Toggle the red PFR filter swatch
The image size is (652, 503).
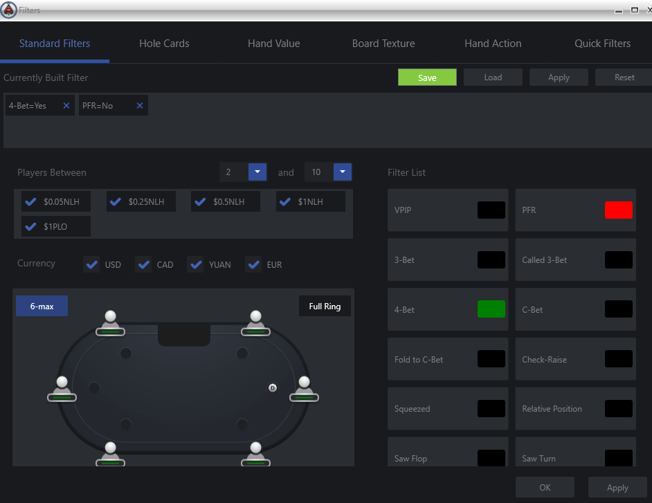click(619, 210)
